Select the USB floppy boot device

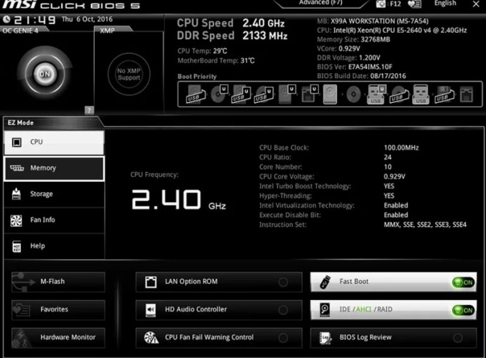(444, 94)
